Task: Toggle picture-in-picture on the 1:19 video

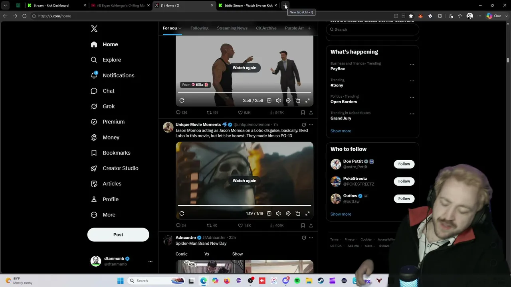Action: pos(298,213)
